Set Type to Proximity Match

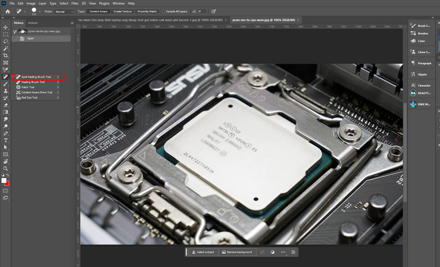(x=147, y=12)
